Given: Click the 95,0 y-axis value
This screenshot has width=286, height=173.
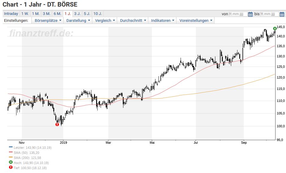Looking at the screenshot, I should (280, 140).
